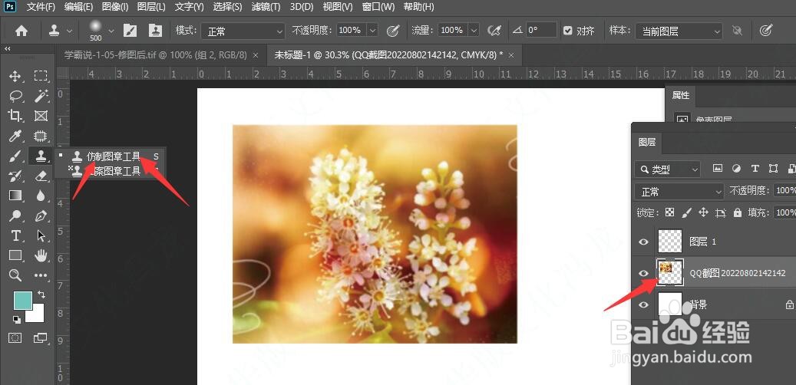Open the 流量 flow slider arrow
Viewport: 796px width, 385px height.
pos(474,31)
